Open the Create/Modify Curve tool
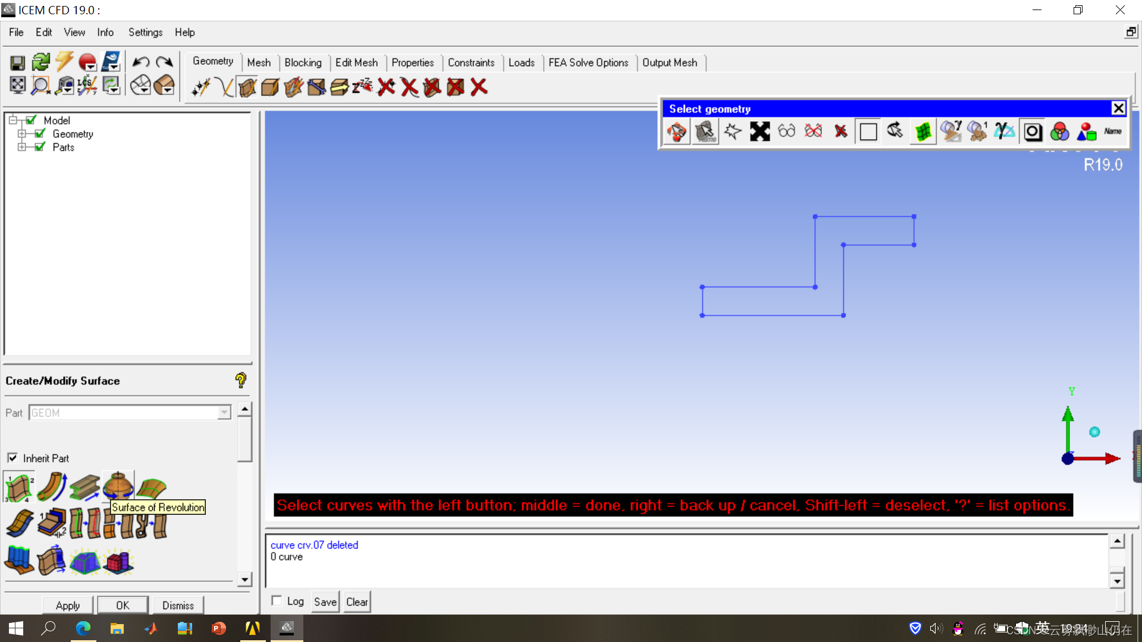Viewport: 1142px width, 642px height. click(x=224, y=87)
